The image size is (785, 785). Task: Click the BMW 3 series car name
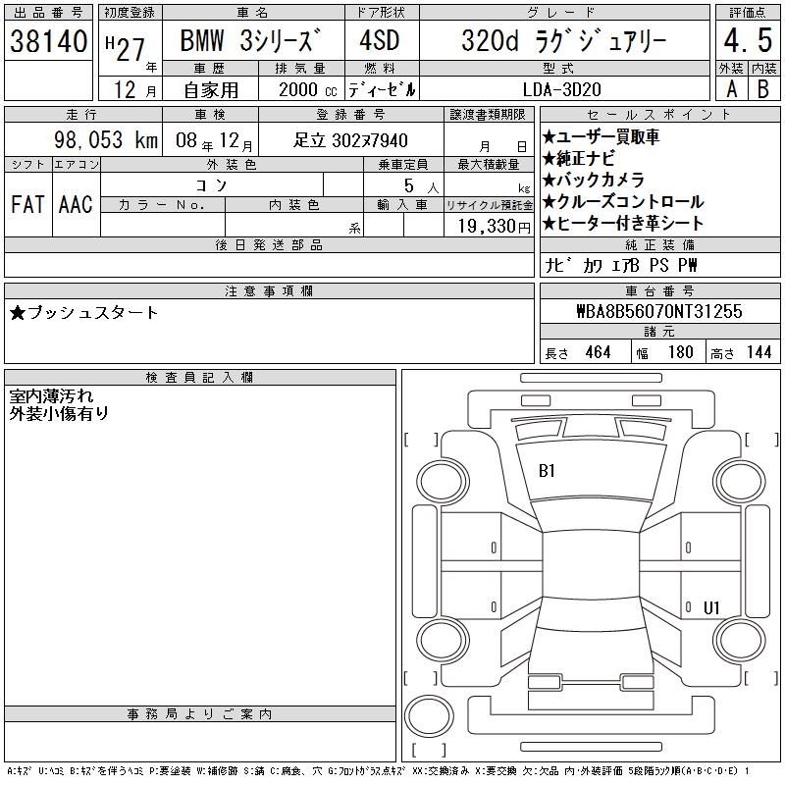pyautogui.click(x=251, y=42)
